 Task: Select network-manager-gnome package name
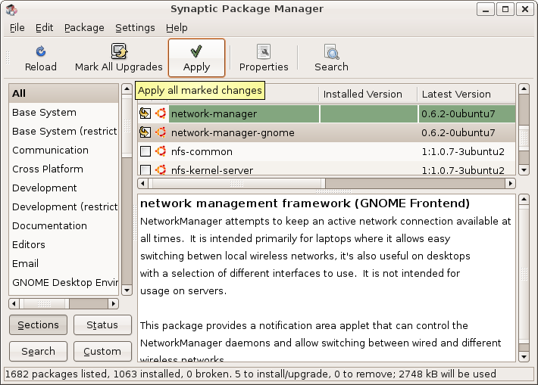[233, 132]
